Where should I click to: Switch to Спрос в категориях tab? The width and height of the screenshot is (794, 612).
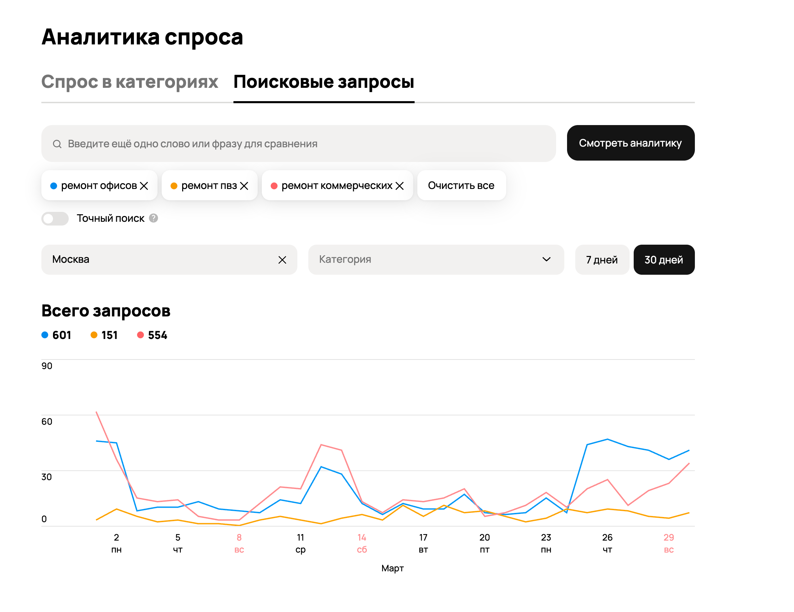pos(130,82)
